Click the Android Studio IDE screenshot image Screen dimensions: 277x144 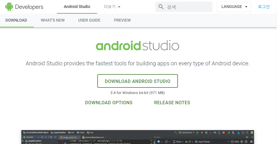click(138, 137)
